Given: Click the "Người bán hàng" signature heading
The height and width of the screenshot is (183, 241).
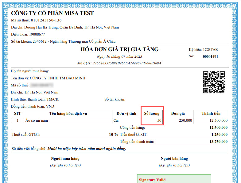Looking at the screenshot, I should click(174, 158).
